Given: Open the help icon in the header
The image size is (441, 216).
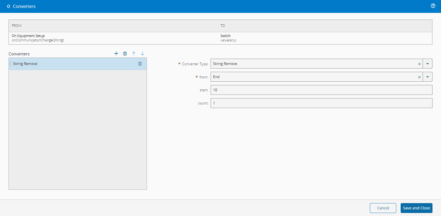Looking at the screenshot, I should click(x=433, y=6).
